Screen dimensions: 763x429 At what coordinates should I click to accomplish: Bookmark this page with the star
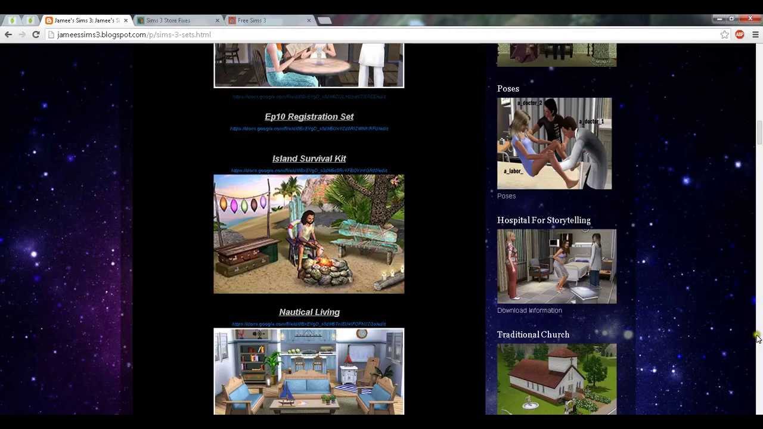[x=724, y=35]
